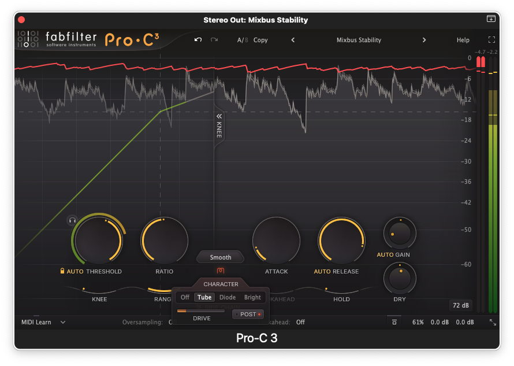Click the resize corner icon at bottom right

[493, 323]
